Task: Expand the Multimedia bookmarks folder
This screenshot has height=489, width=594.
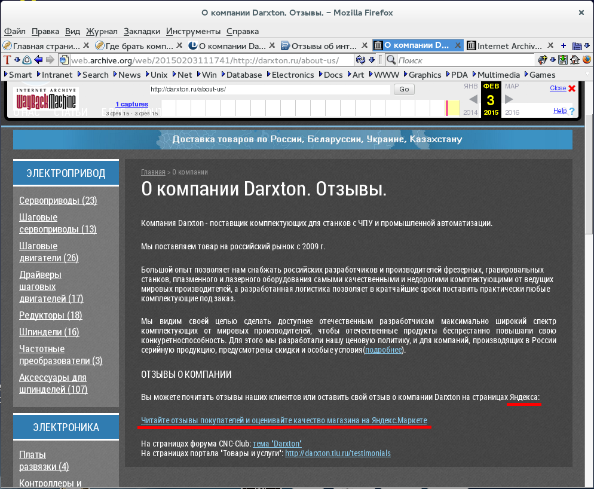Action: point(496,75)
